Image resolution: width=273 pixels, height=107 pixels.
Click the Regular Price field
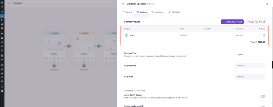point(250,66)
